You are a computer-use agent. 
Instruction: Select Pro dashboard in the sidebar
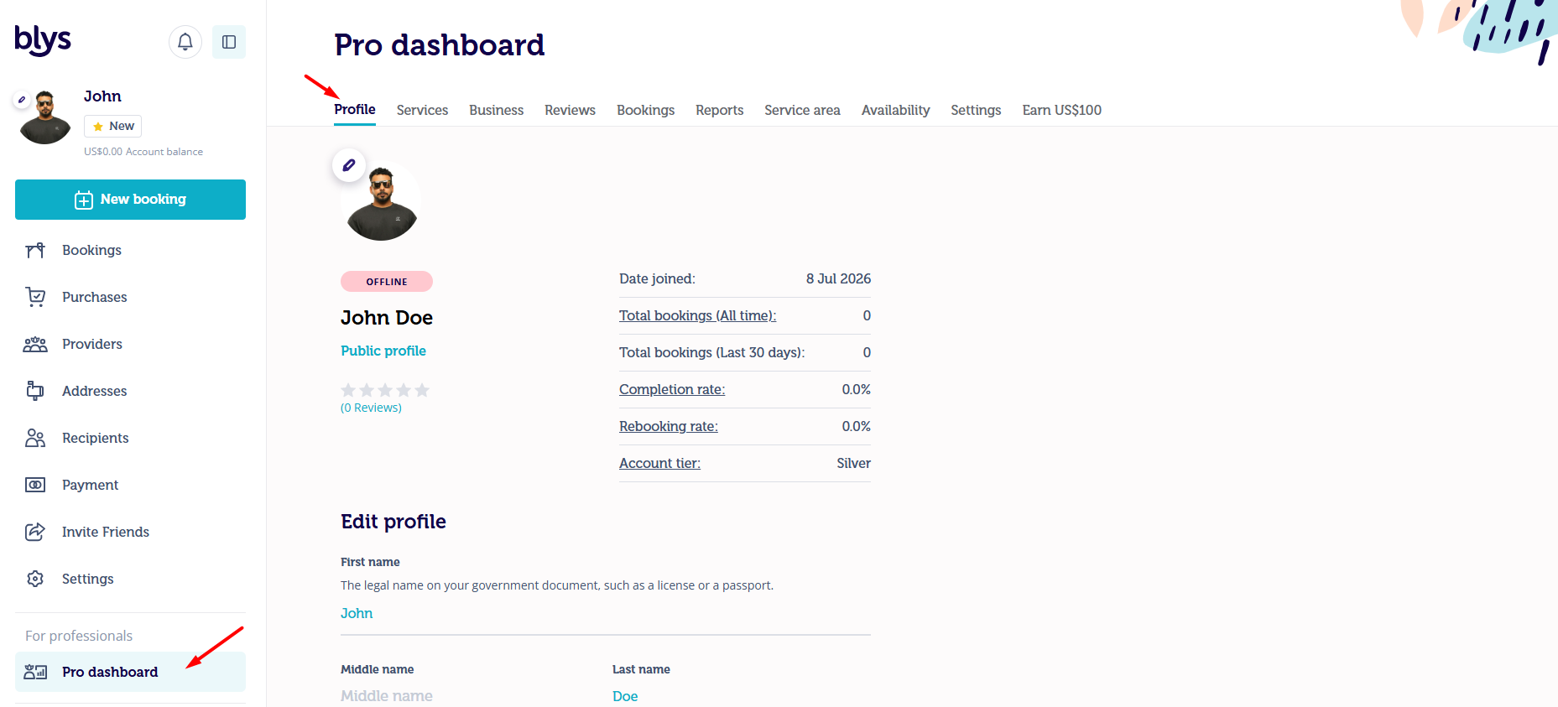130,672
